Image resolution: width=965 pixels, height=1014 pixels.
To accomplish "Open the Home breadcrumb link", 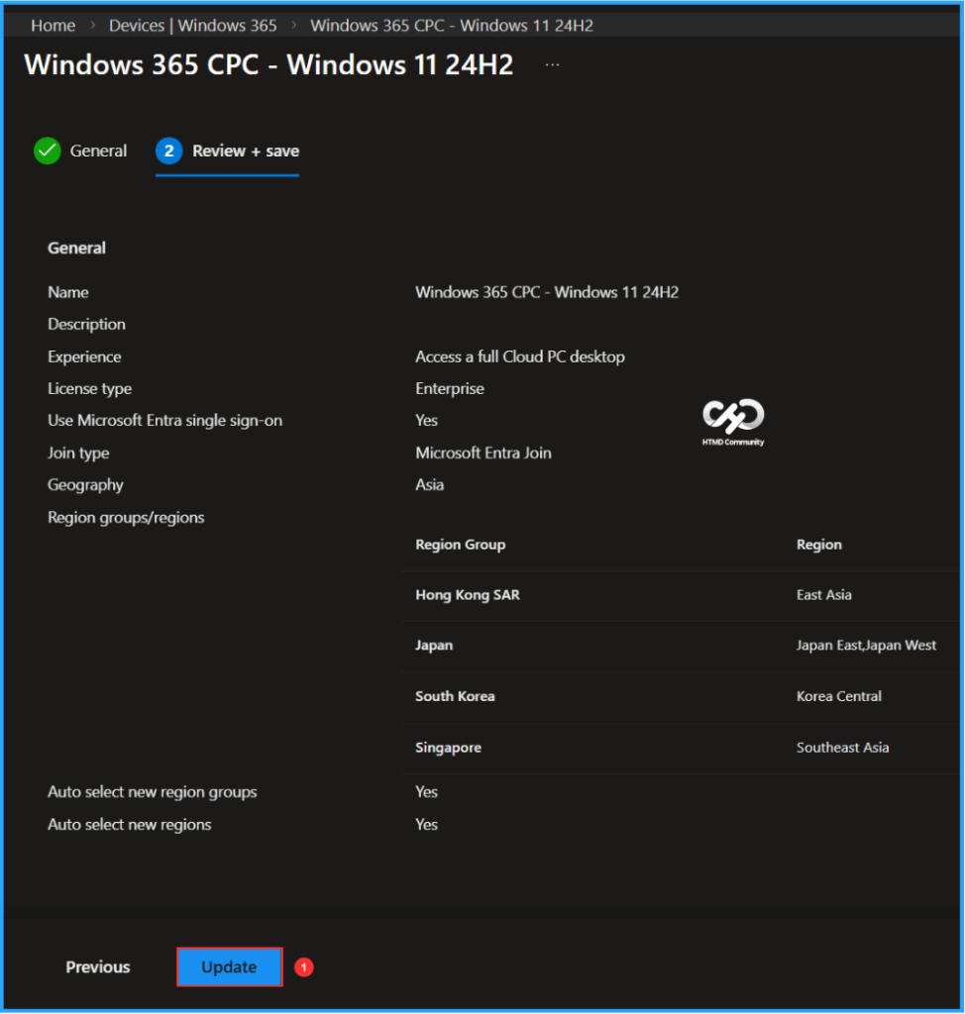I will pyautogui.click(x=53, y=25).
